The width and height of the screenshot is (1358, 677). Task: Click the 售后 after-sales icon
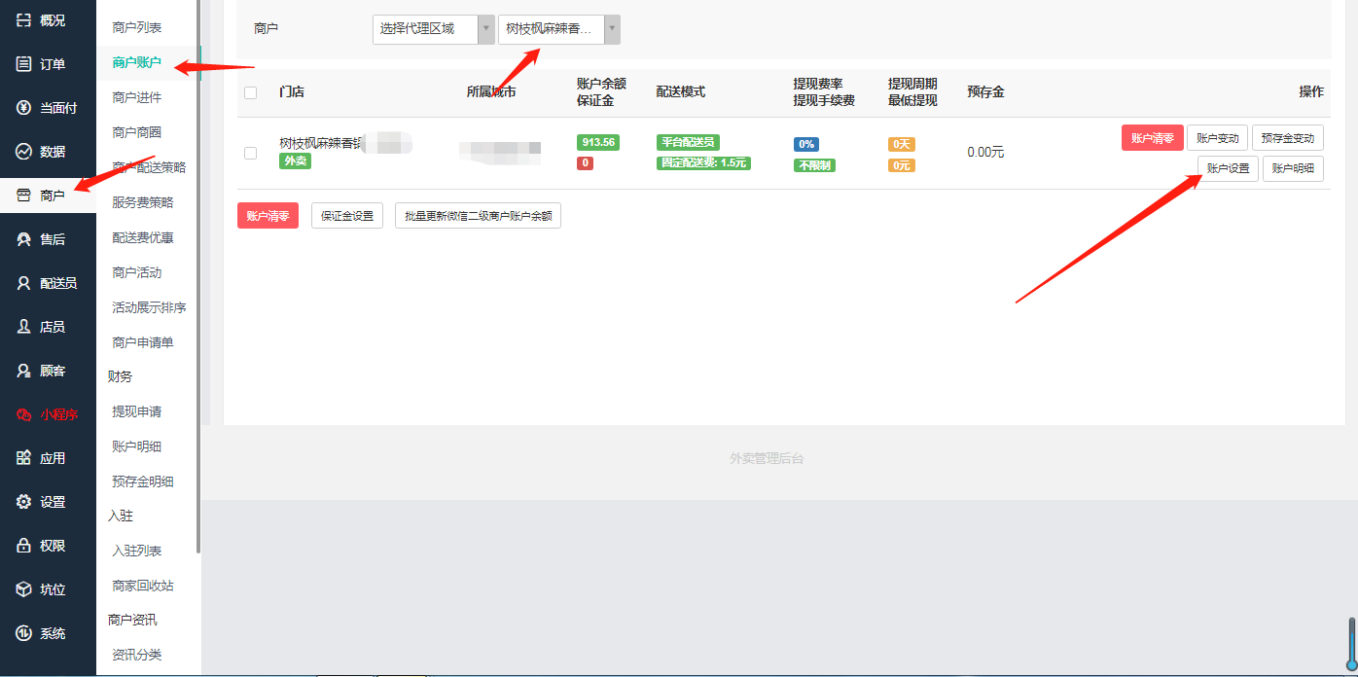(24, 239)
